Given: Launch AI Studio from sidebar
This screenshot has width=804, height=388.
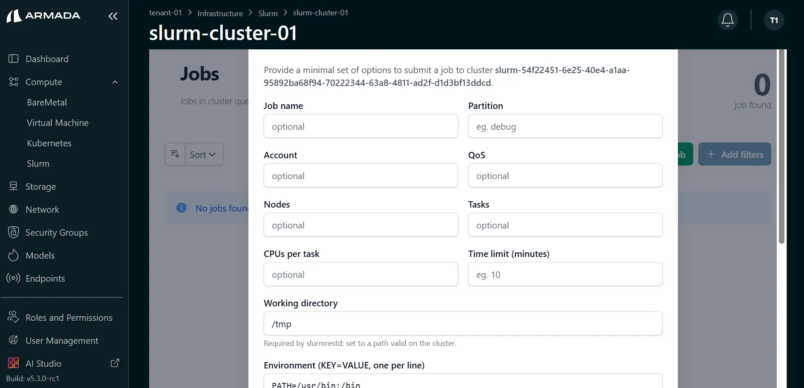Looking at the screenshot, I should 43,364.
